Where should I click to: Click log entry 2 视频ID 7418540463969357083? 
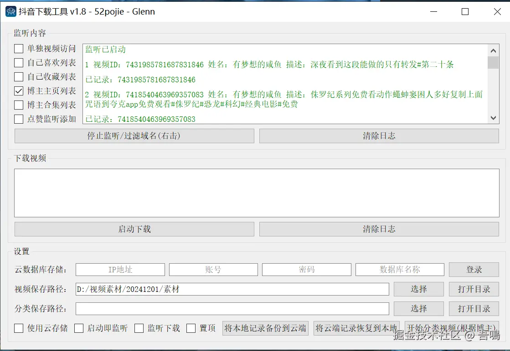[283, 99]
